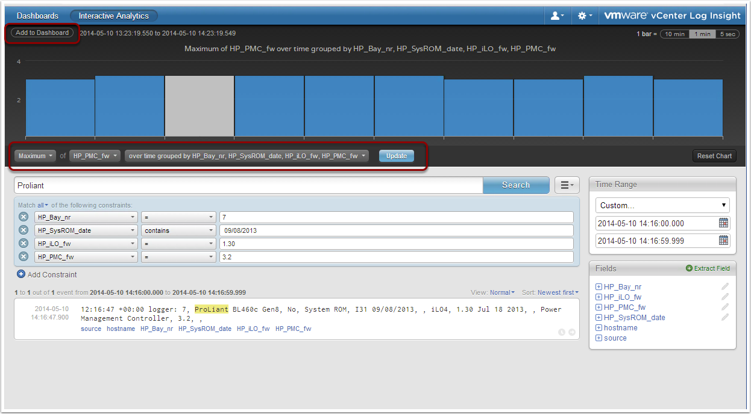Open the settings gear menu
This screenshot has width=751, height=414.
585,16
